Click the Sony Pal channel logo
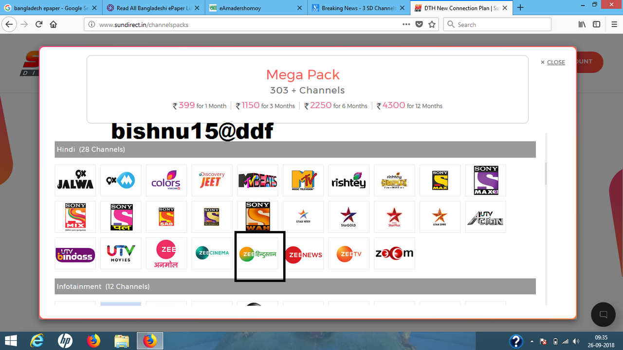 [121, 217]
